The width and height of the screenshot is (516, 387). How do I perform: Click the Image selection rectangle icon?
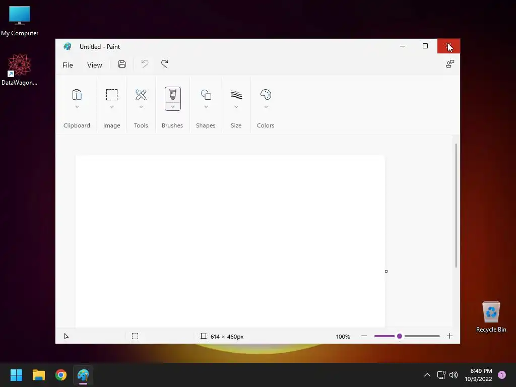tap(112, 95)
